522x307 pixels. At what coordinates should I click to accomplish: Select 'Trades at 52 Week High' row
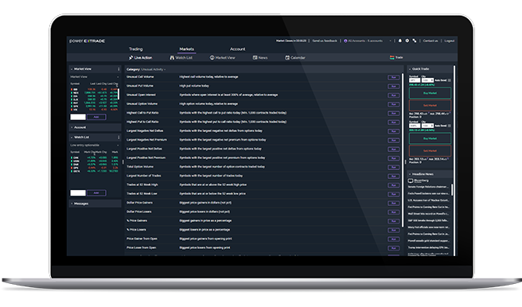point(263,185)
